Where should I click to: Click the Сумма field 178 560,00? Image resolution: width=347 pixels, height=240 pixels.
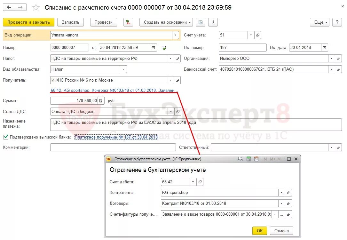74,100
